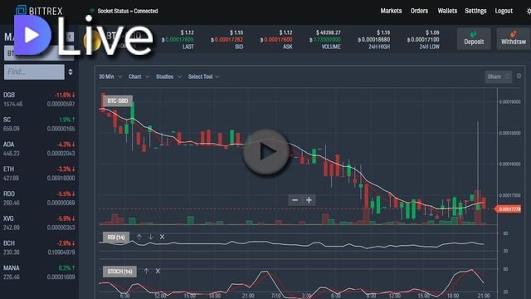Move RSI (14) panel down
531x299 pixels.
click(x=151, y=237)
